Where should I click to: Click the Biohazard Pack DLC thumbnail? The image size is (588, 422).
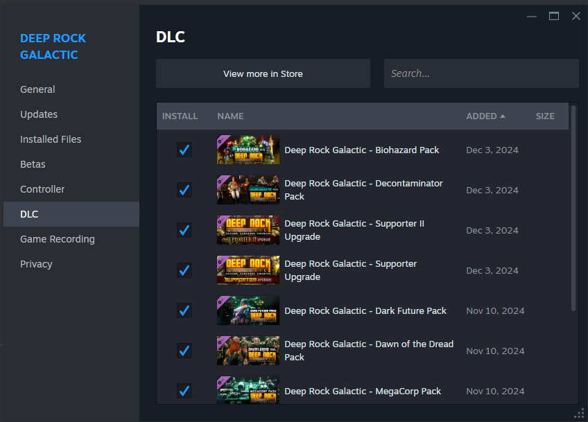[248, 150]
